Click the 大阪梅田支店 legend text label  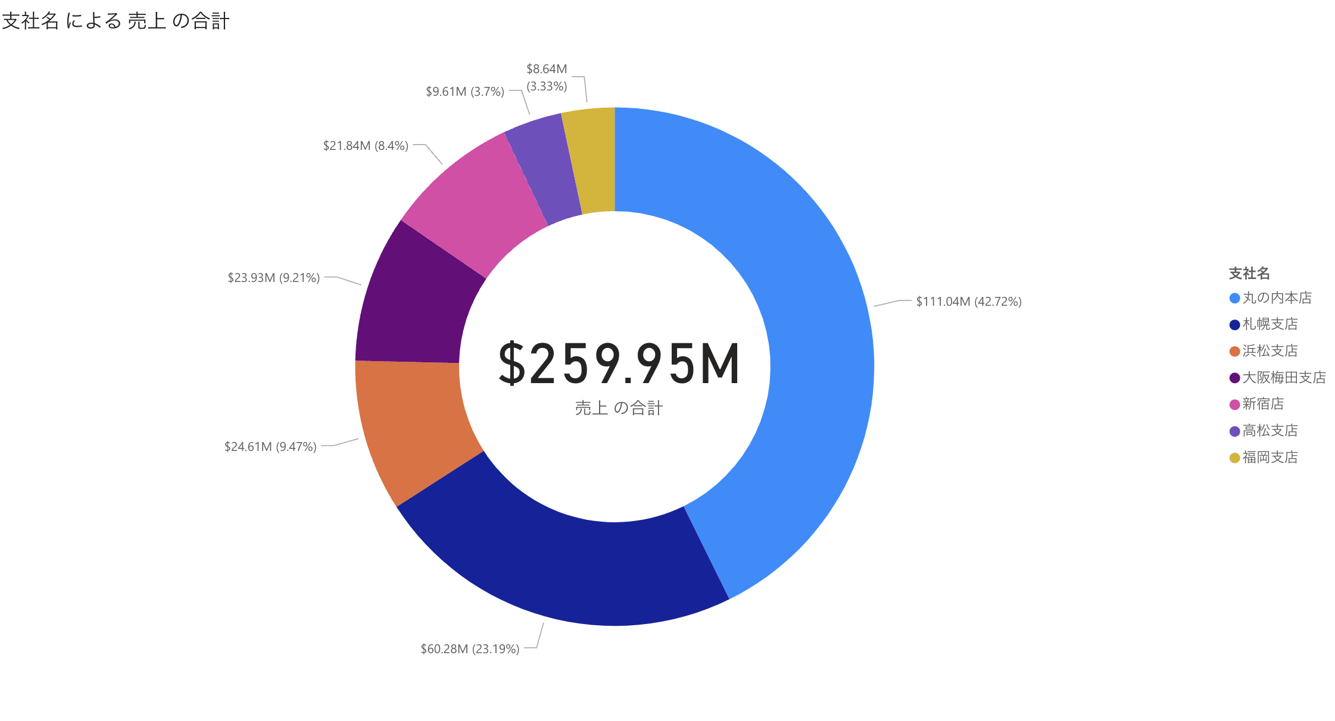coord(1284,378)
